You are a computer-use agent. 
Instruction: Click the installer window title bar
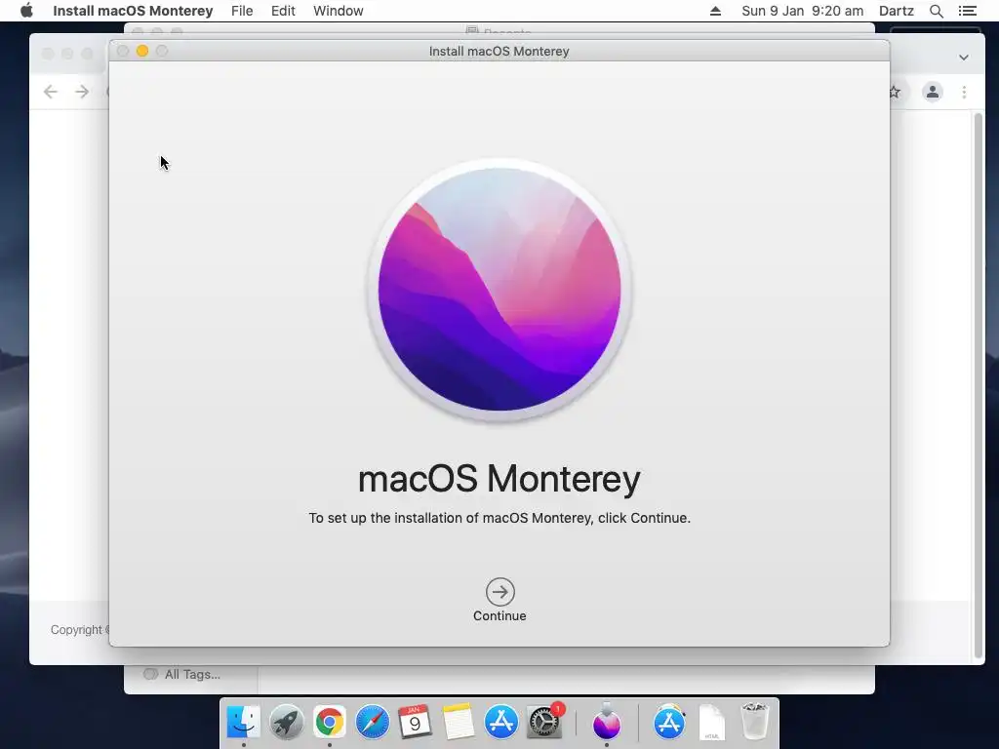[499, 51]
